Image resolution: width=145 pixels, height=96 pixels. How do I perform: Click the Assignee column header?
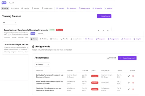tap(70, 71)
